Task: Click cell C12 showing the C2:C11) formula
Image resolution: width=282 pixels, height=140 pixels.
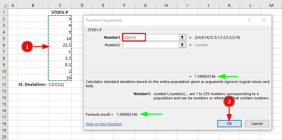Action: coord(60,84)
